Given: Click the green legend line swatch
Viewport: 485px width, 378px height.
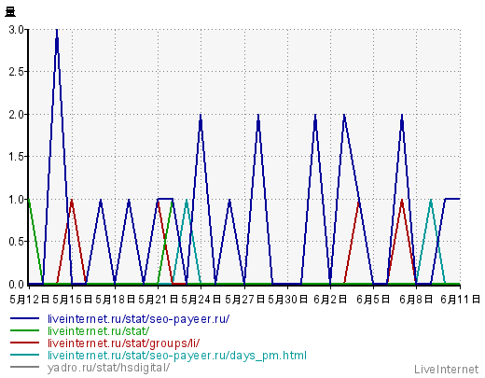Looking at the screenshot, I should click(24, 330).
